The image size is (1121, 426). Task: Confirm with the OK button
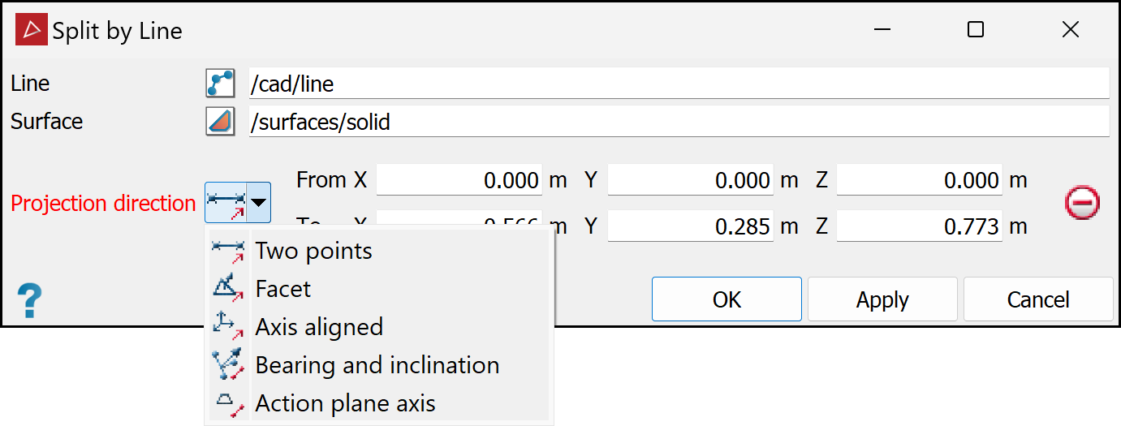click(726, 299)
